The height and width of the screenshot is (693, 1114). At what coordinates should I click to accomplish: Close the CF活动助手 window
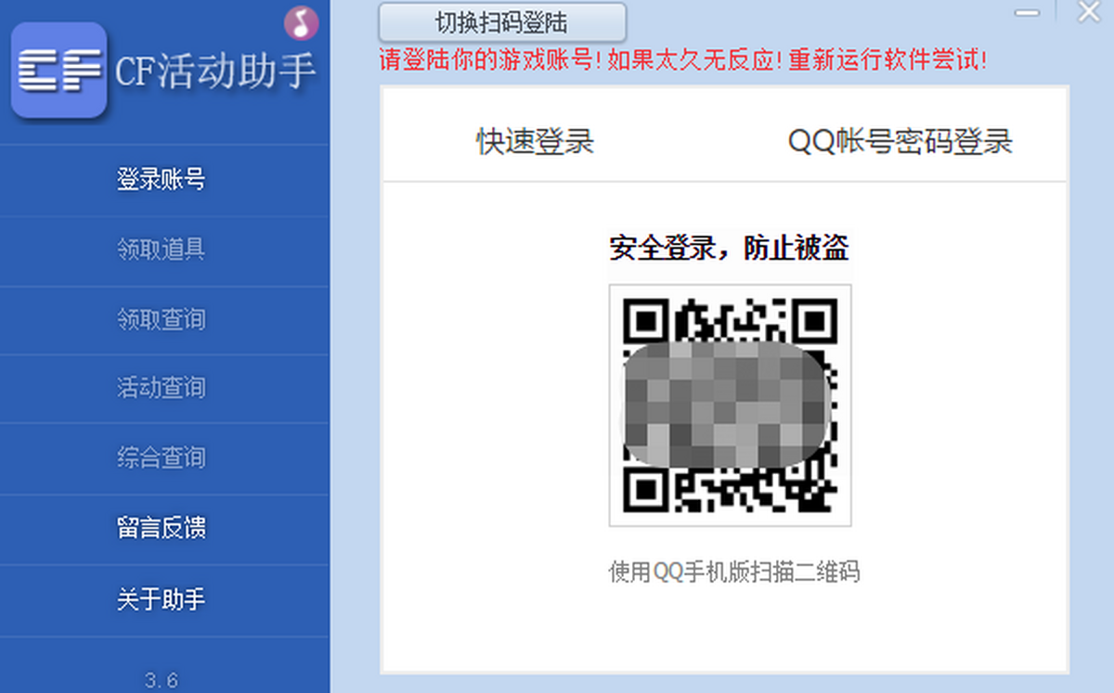[1088, 12]
